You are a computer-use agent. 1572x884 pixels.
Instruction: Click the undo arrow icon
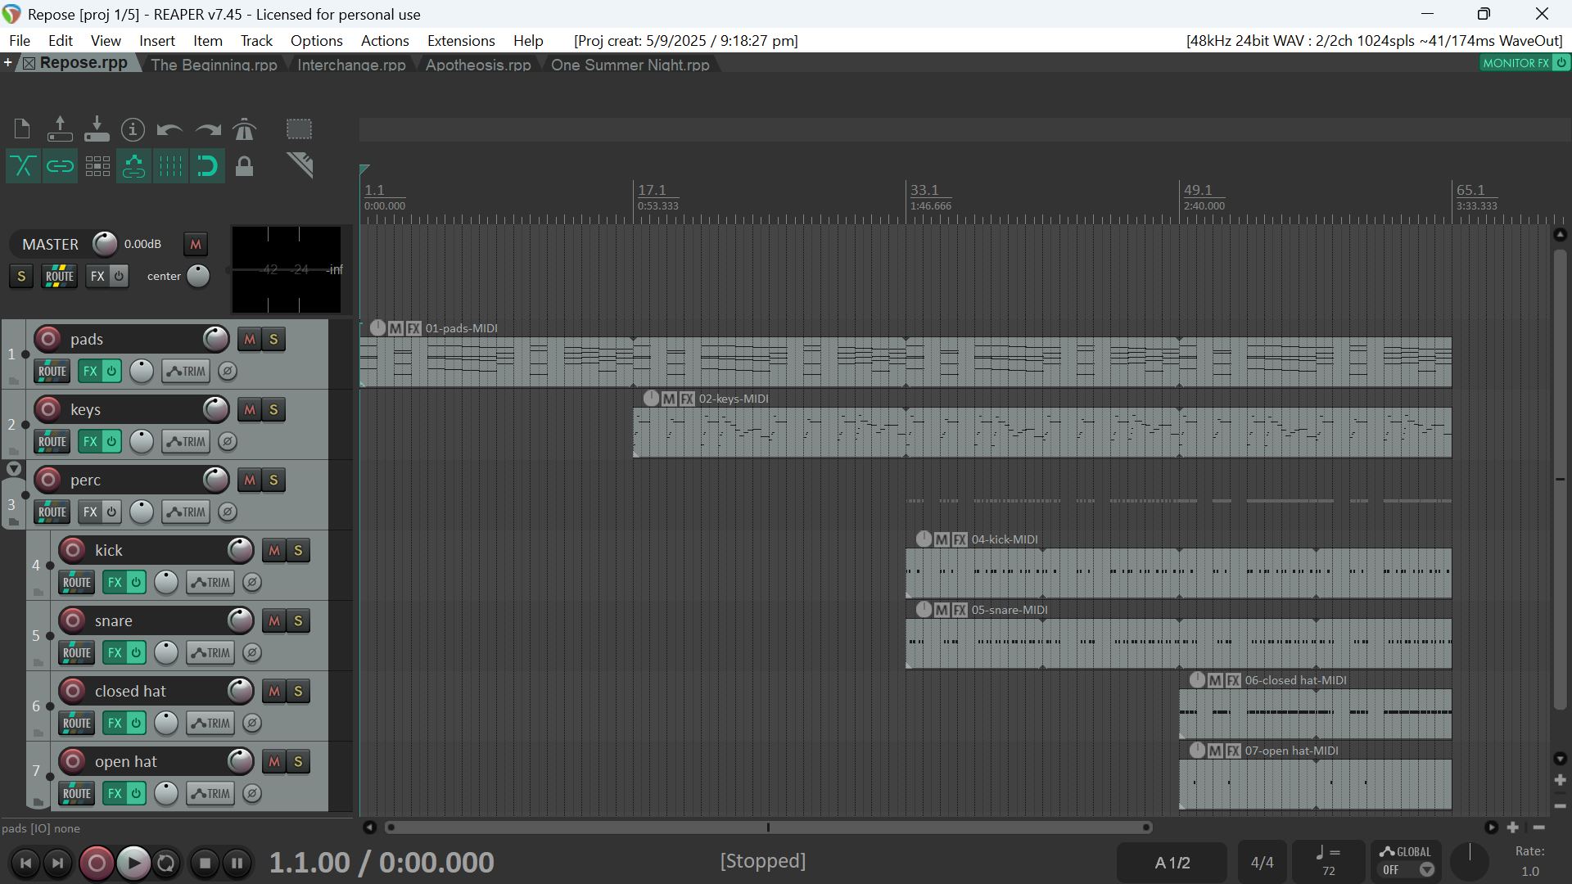click(x=169, y=129)
